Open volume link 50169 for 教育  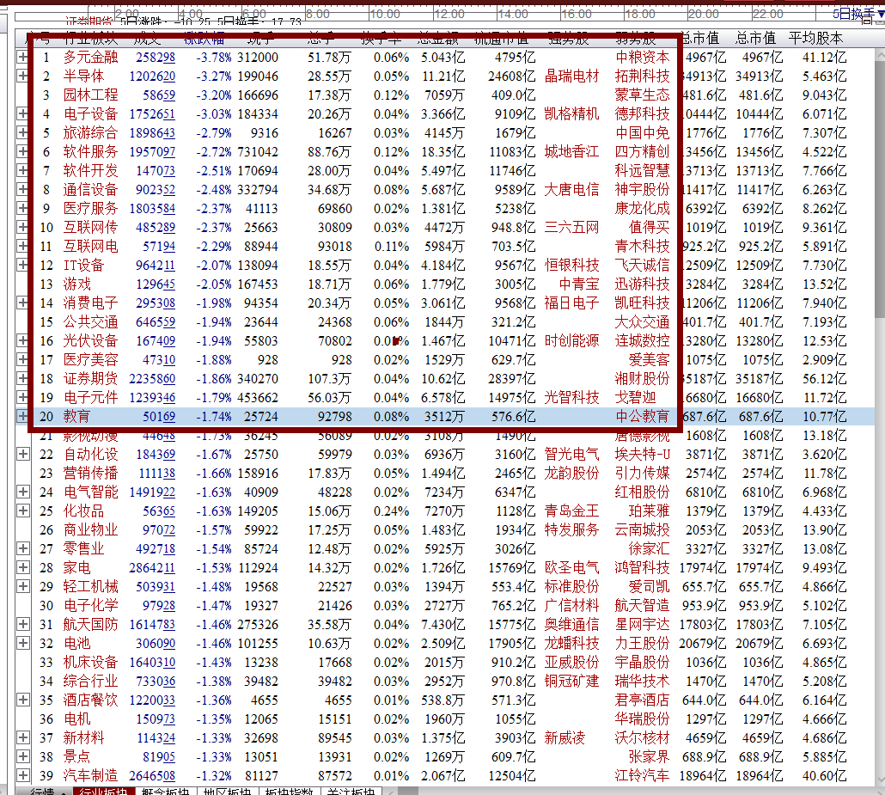(159, 417)
